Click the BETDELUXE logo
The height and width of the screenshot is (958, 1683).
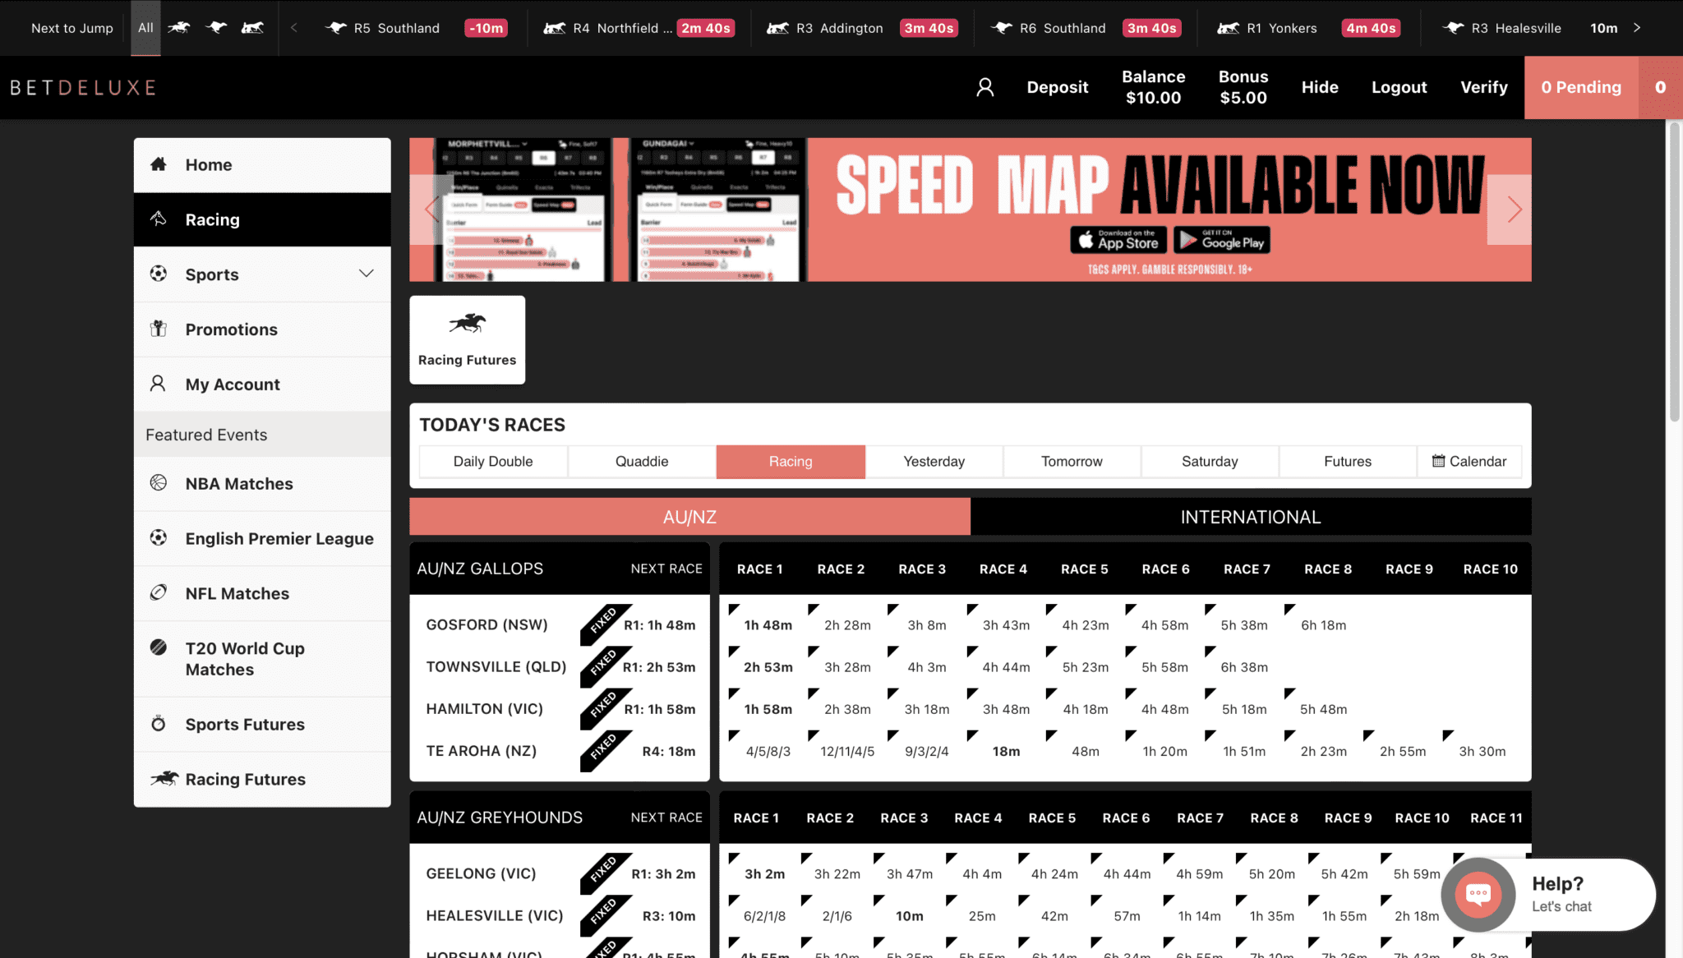point(82,87)
